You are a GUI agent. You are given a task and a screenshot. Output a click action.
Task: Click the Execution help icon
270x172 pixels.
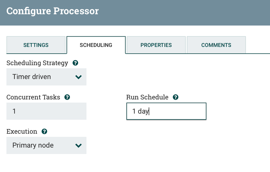coord(44,132)
